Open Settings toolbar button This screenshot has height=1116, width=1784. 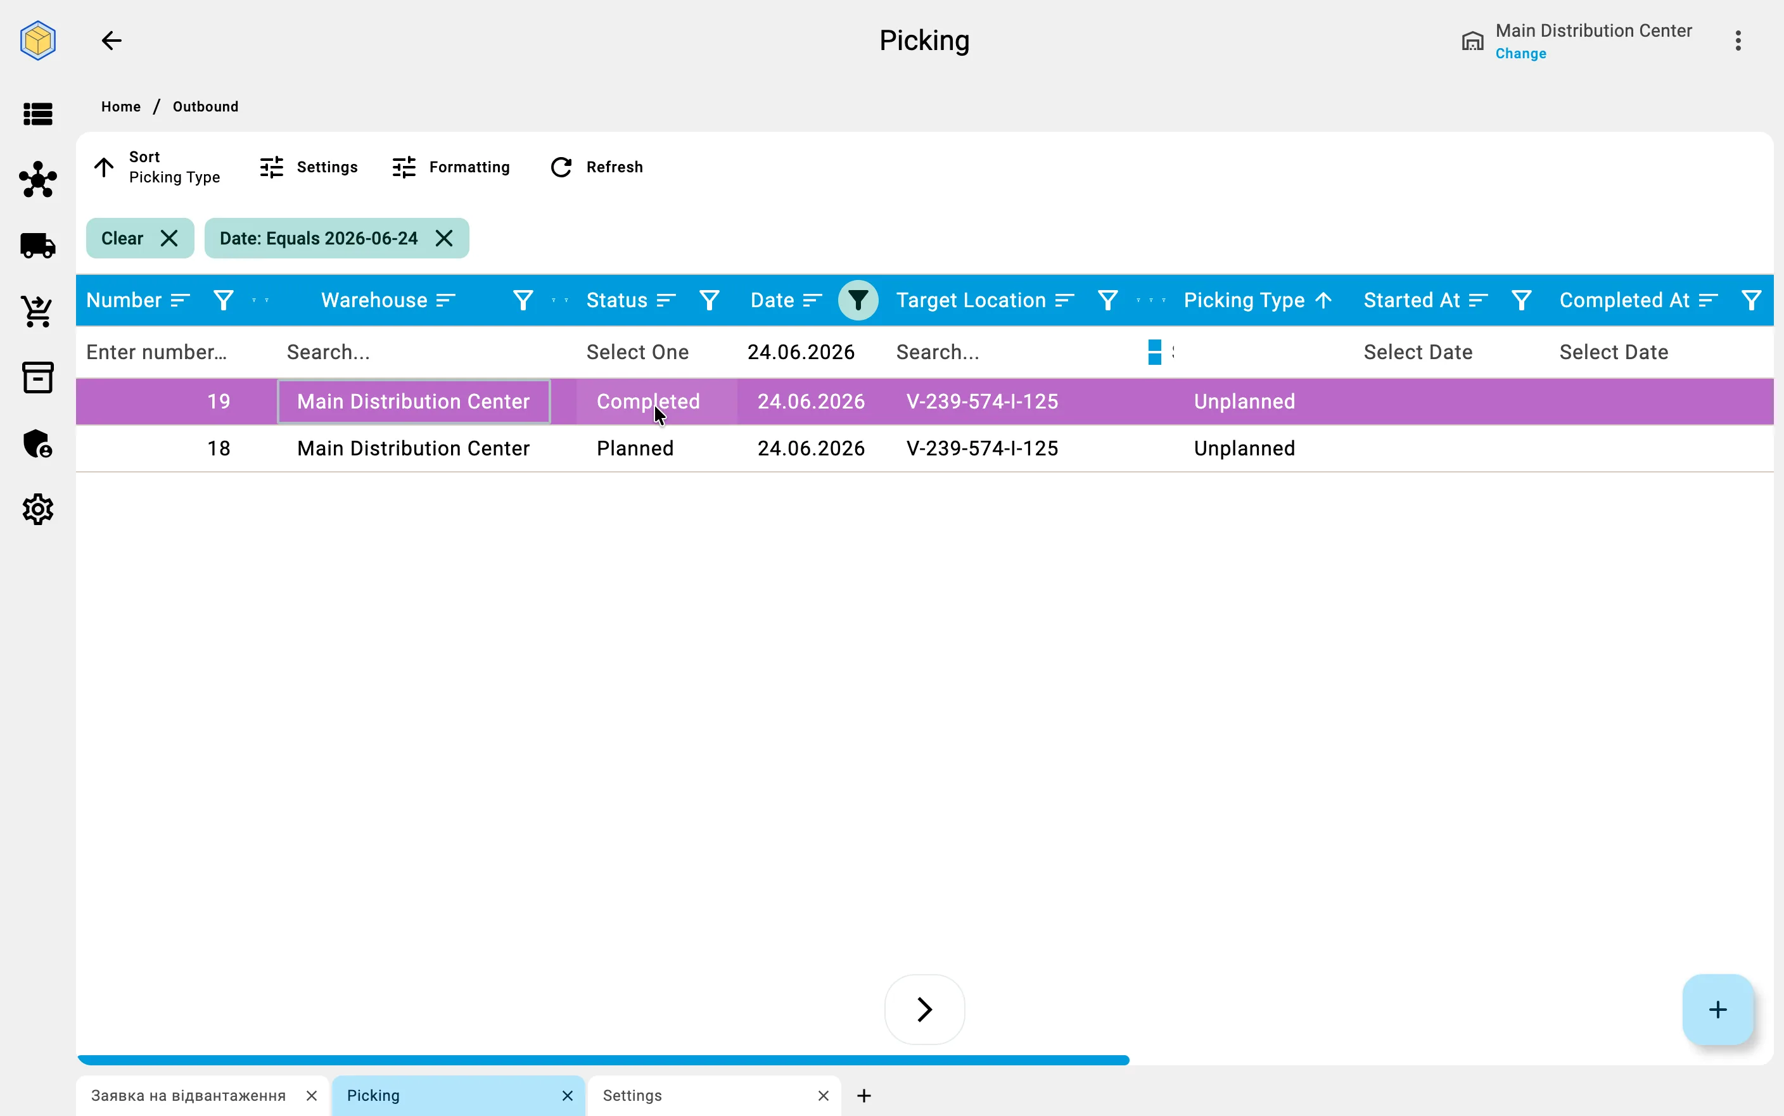309,168
